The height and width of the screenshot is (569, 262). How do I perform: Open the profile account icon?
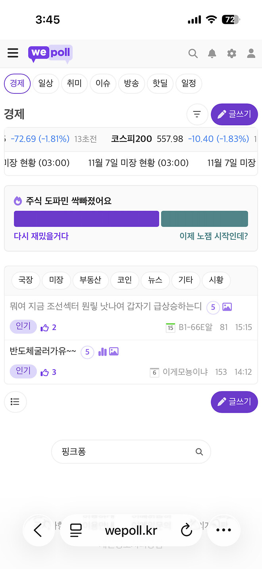click(251, 53)
